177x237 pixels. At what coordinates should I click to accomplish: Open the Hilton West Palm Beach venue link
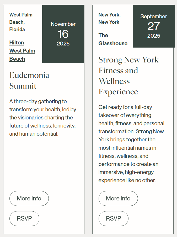pyautogui.click(x=22, y=51)
